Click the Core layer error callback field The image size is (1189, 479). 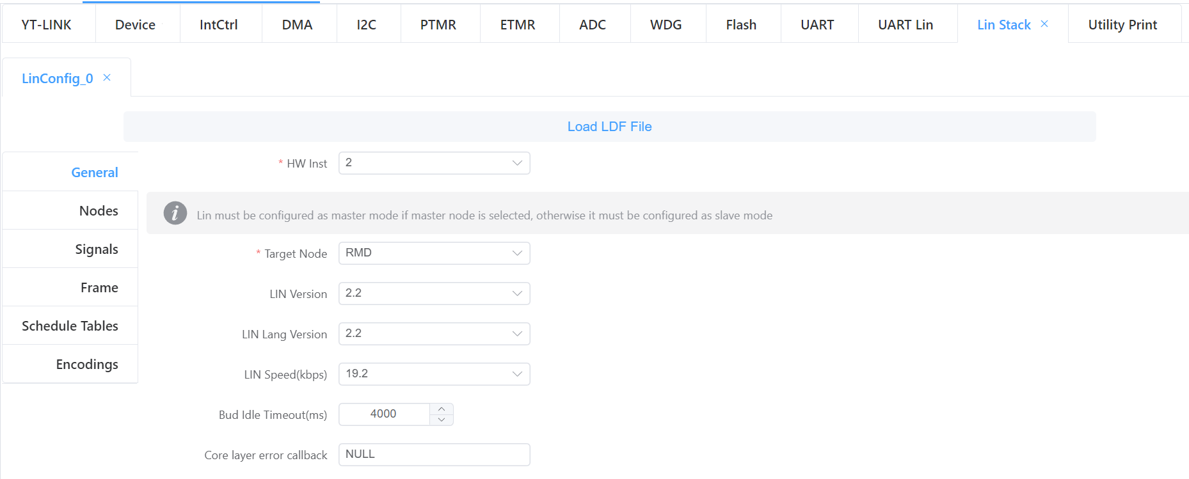tap(434, 455)
